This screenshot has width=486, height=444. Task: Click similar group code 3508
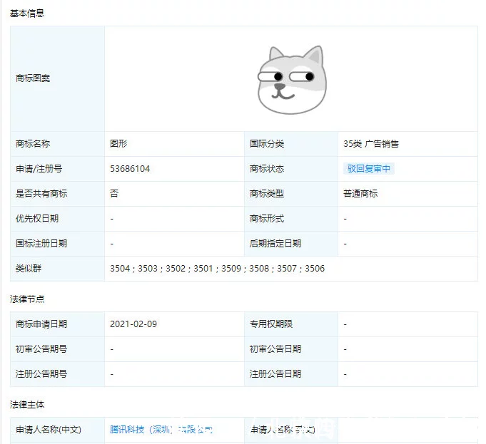click(x=259, y=269)
